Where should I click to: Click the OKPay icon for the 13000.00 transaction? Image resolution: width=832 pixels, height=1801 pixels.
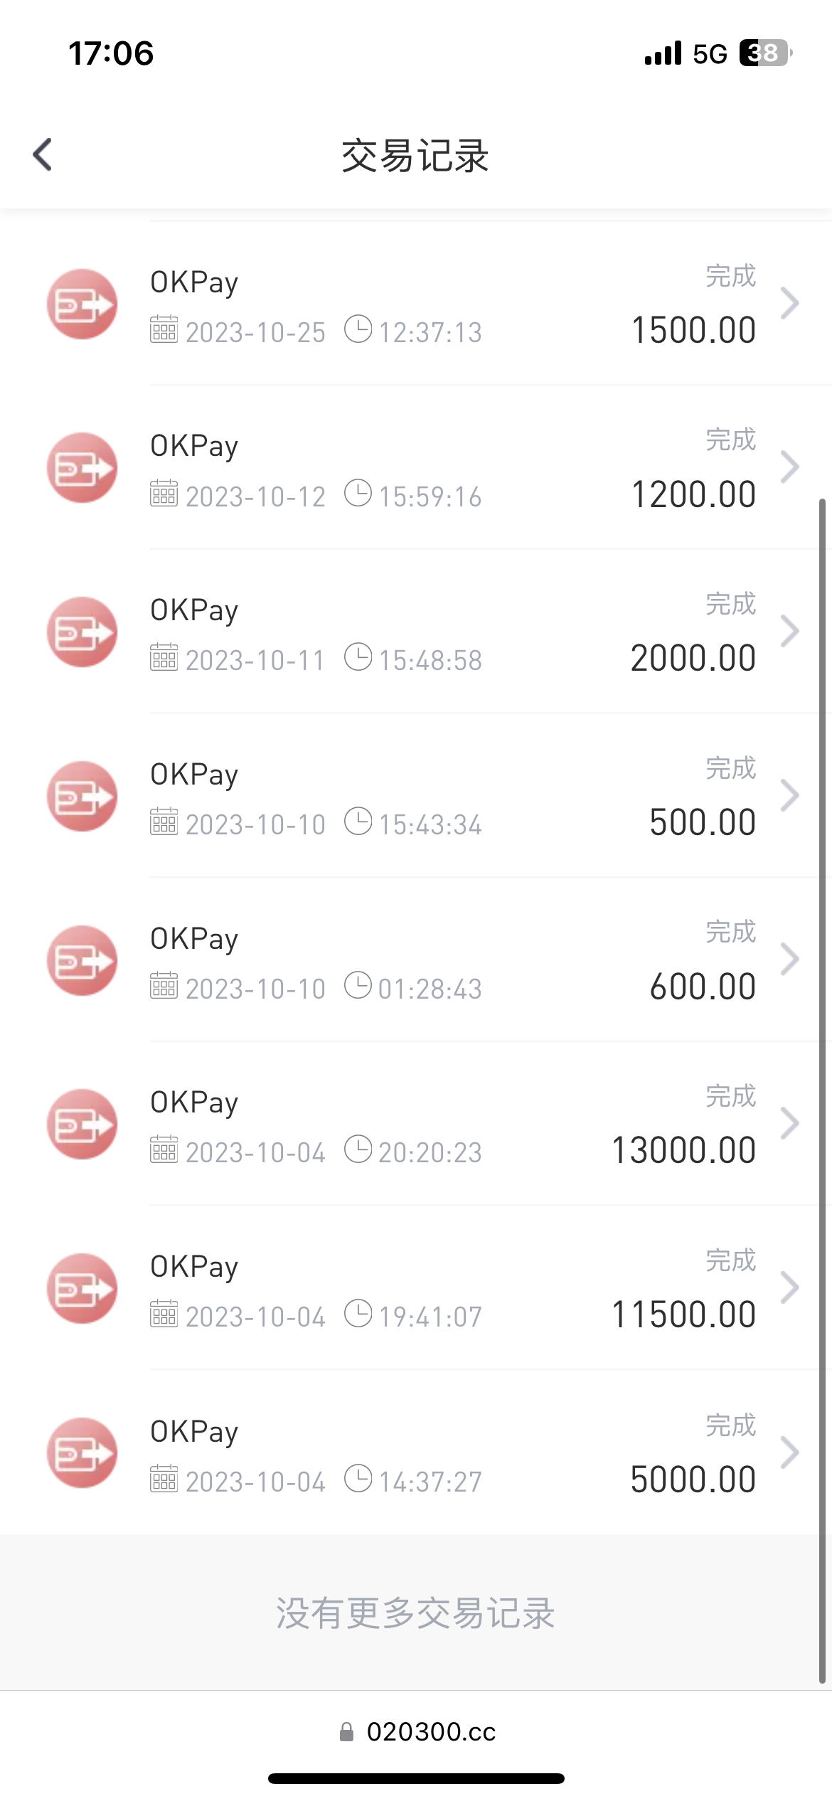point(82,1125)
